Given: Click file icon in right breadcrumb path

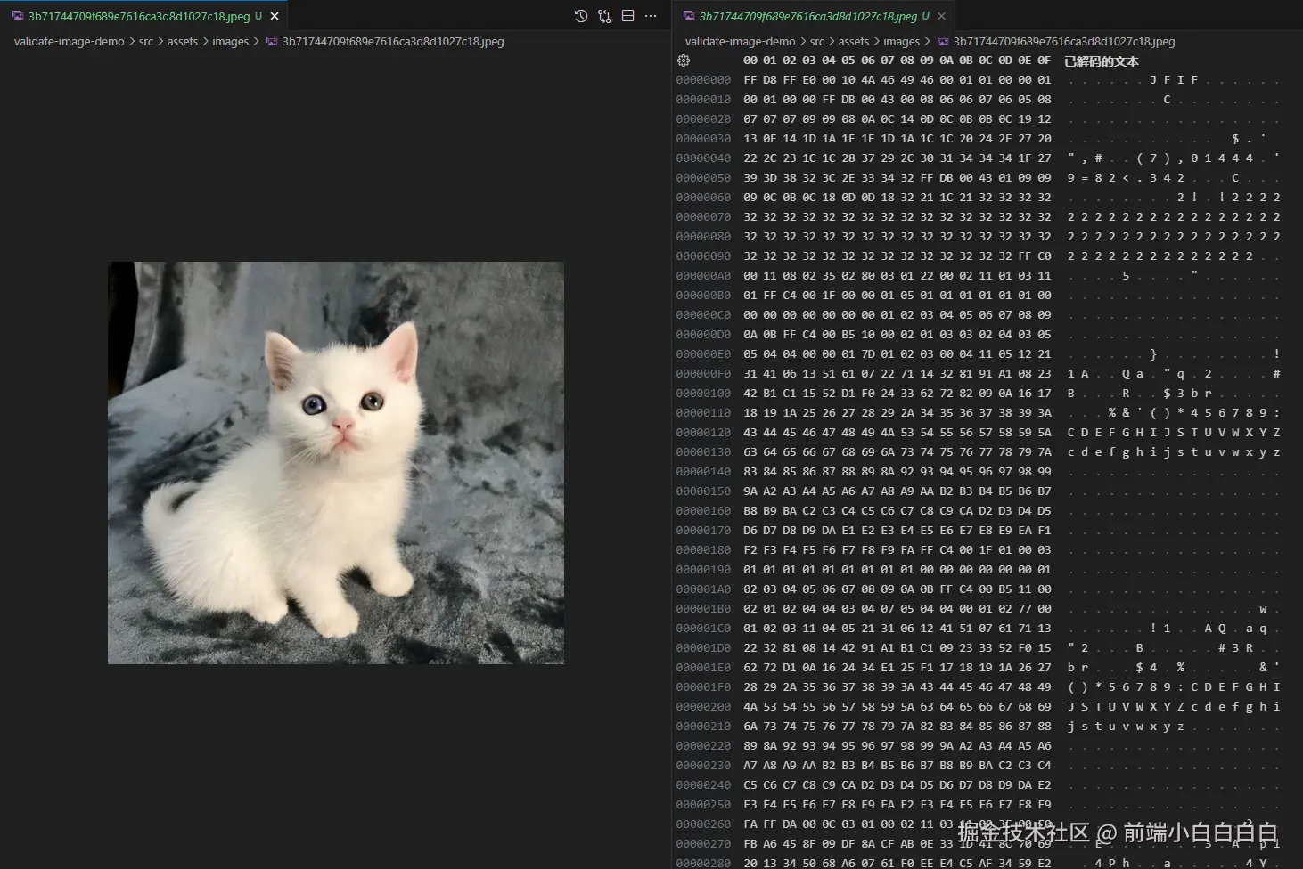Looking at the screenshot, I should point(943,41).
